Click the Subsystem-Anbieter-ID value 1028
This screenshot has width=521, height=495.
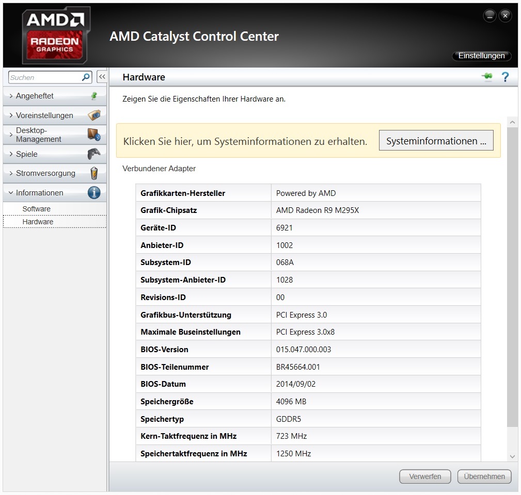285,279
